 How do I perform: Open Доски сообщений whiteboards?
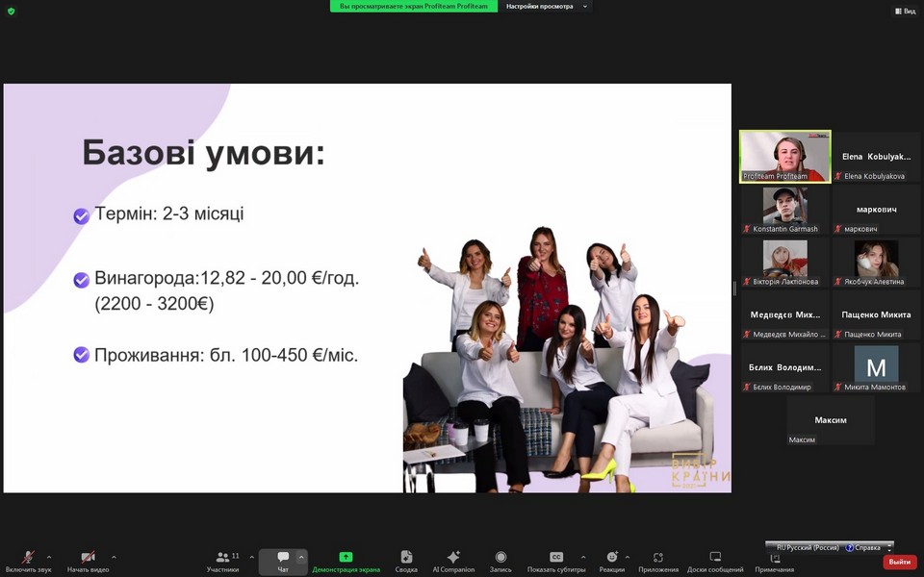point(715,561)
